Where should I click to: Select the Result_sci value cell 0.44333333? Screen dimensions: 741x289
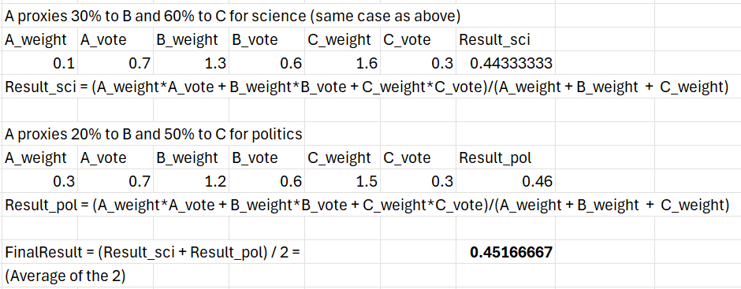505,63
